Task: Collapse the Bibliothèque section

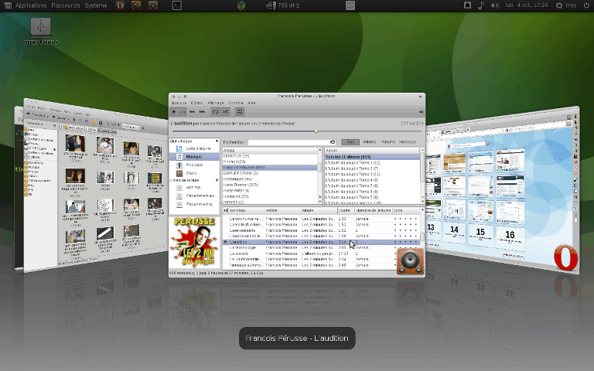Action: [217, 141]
